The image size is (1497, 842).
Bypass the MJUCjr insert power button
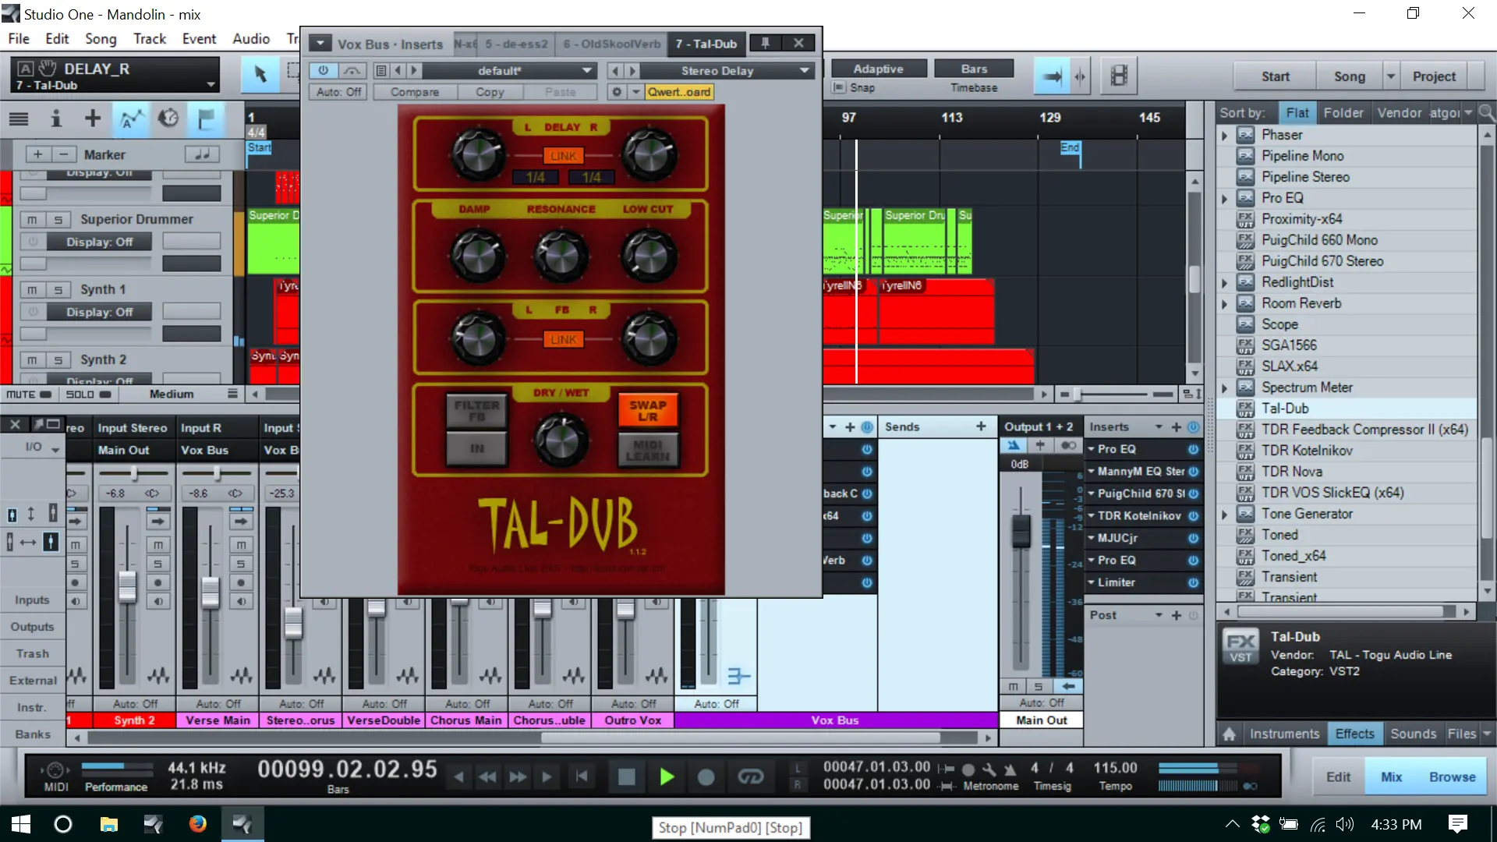pyautogui.click(x=1193, y=538)
